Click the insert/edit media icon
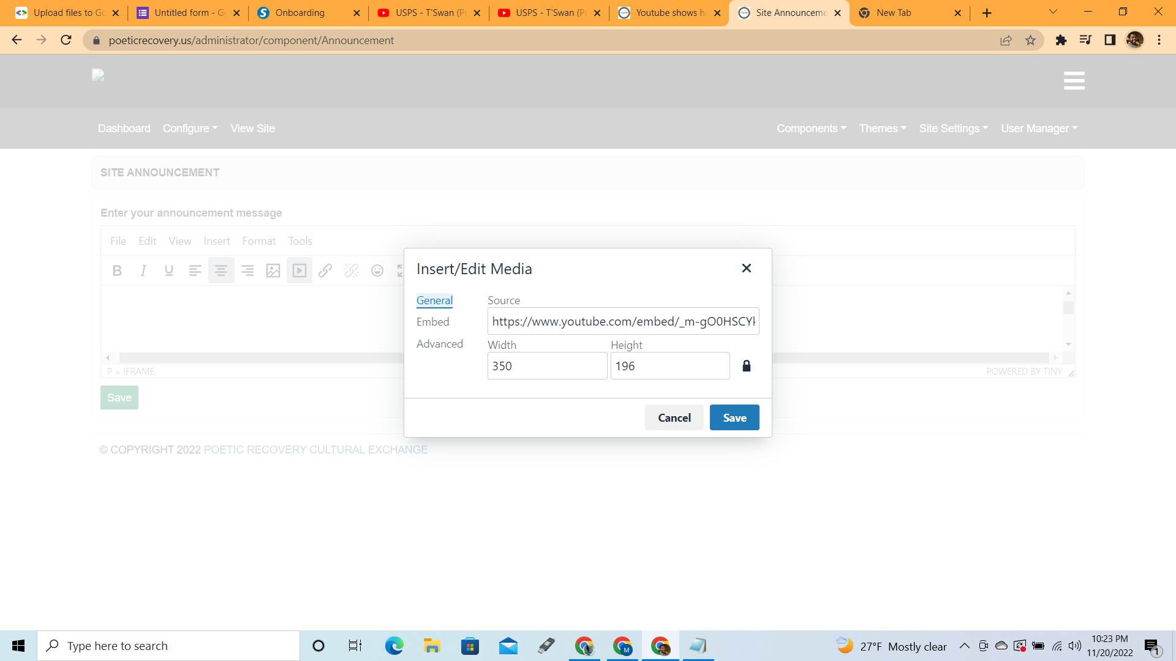Image resolution: width=1176 pixels, height=661 pixels. (300, 271)
